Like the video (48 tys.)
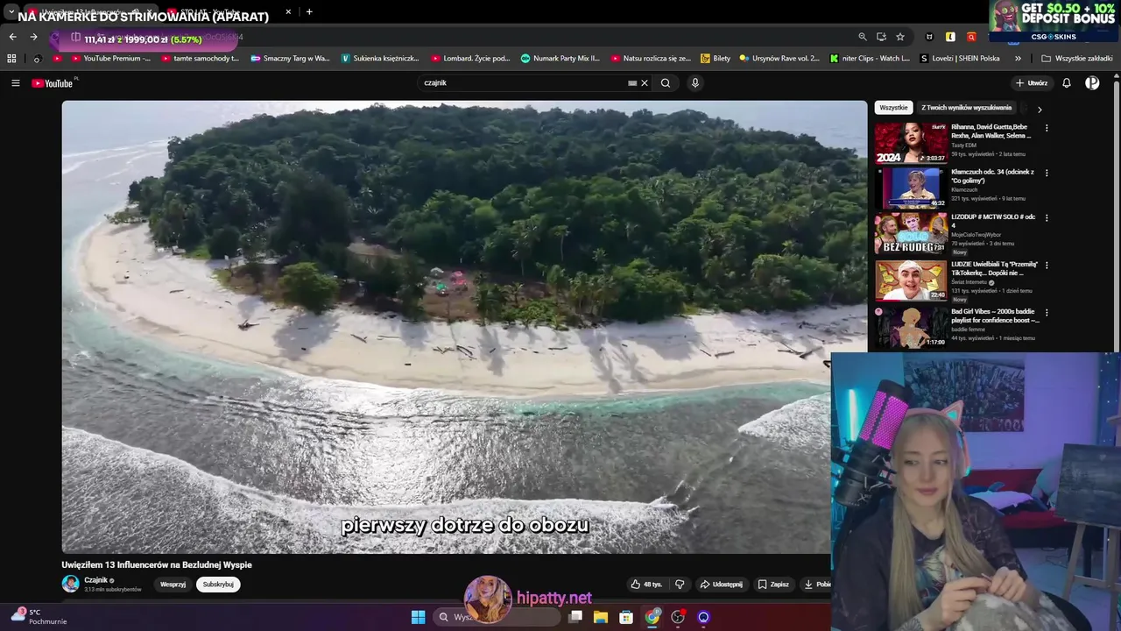Screen dimensions: 1121x631 coord(646,585)
